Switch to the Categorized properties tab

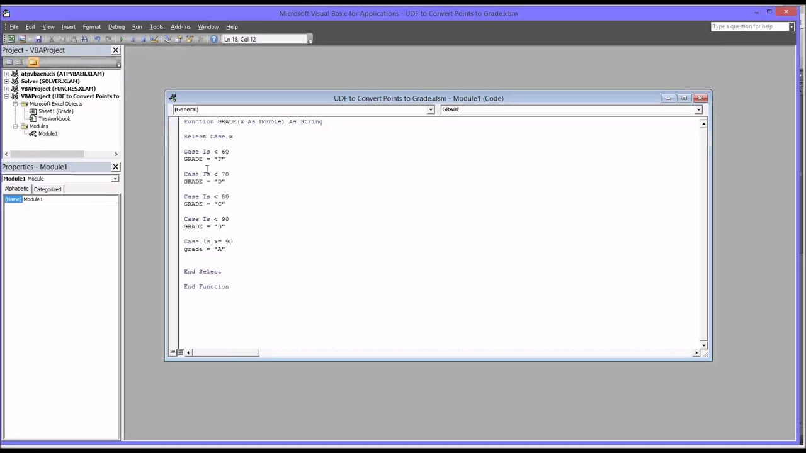tap(47, 189)
